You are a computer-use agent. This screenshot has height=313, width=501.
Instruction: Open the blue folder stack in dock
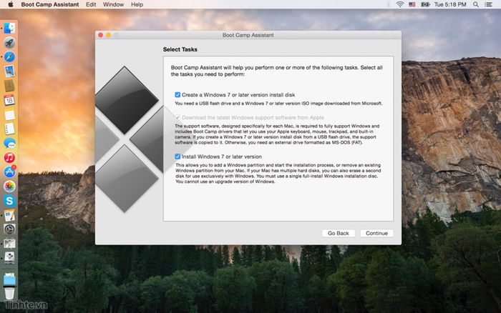click(x=9, y=279)
